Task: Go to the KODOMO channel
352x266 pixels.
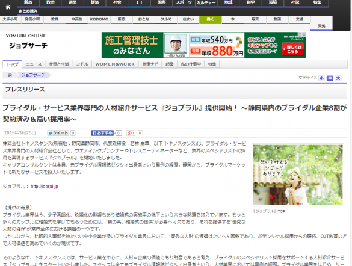Action: (x=99, y=19)
